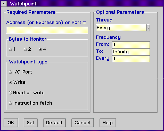Select 4 bytes to monitor
This screenshot has width=164, height=131.
pos(42,49)
